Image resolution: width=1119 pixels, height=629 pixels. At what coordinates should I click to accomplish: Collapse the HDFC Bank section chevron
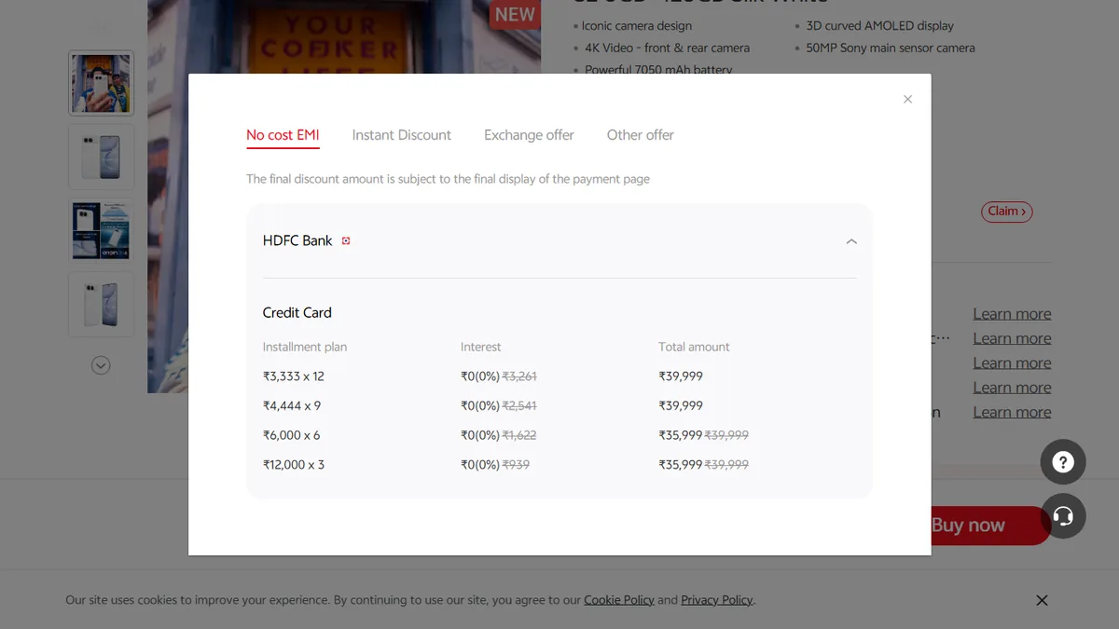pos(851,241)
